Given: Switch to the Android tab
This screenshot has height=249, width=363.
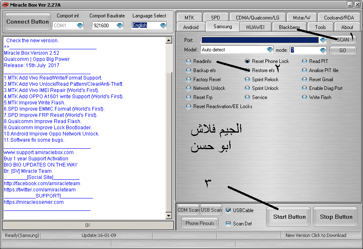Looking at the screenshot, I should click(191, 27).
